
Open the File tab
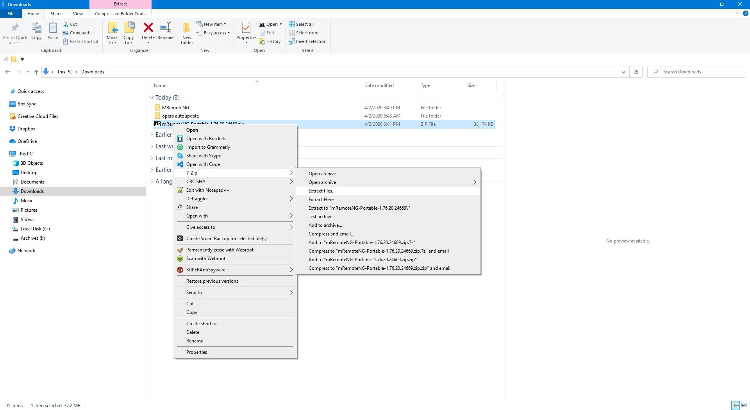(x=11, y=14)
